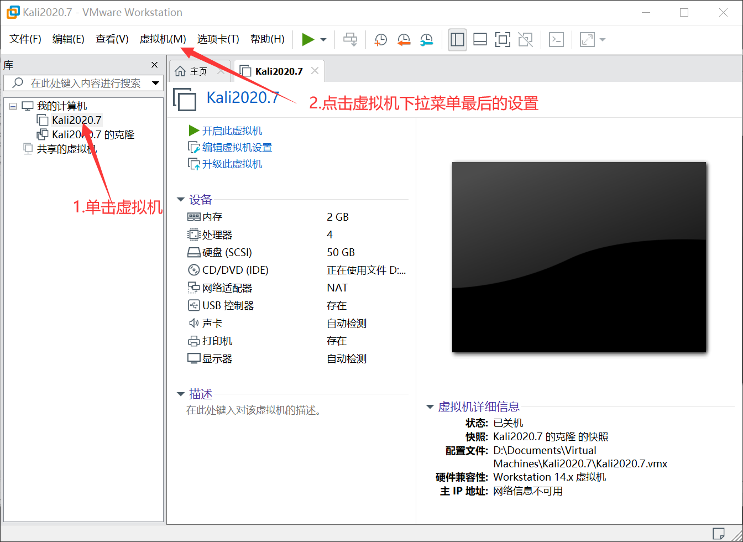743x542 pixels.
Task: Toggle the library panel visibility
Action: [x=457, y=39]
